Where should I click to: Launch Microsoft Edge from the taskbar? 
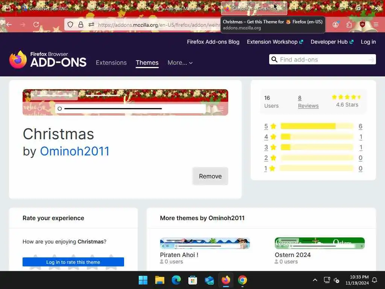[176, 280]
